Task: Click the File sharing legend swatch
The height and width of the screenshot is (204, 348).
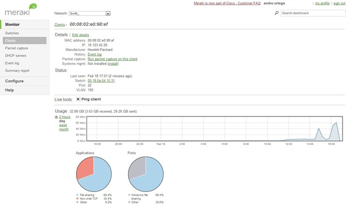Action: pos(77,195)
